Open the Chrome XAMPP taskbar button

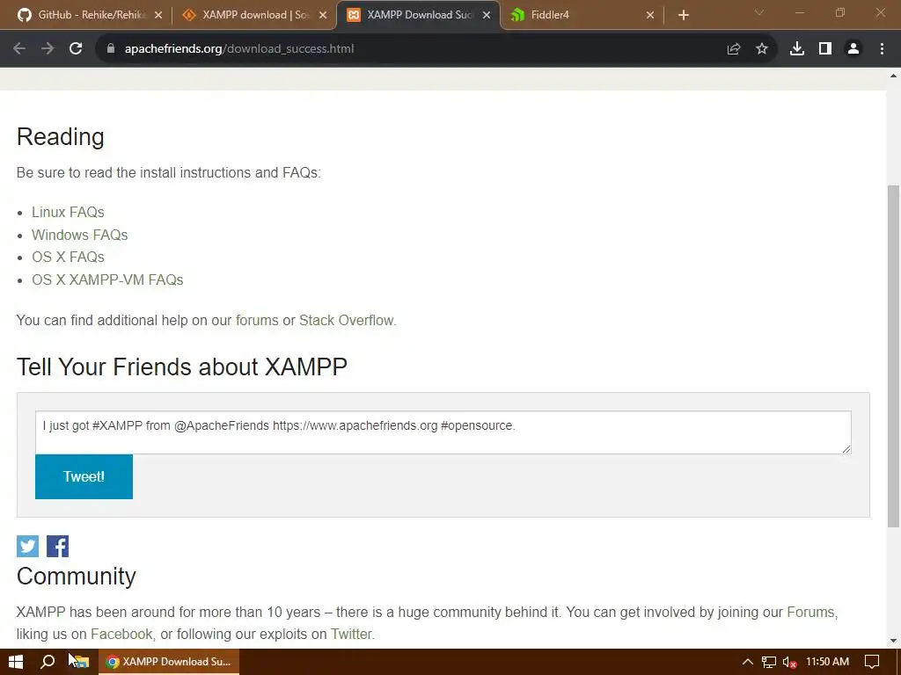169,662
